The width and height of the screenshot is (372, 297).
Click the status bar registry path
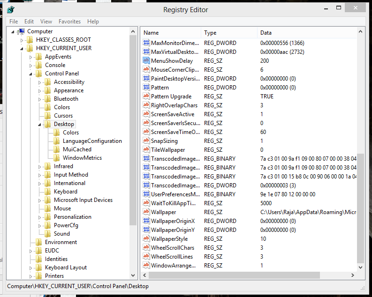tap(78, 286)
